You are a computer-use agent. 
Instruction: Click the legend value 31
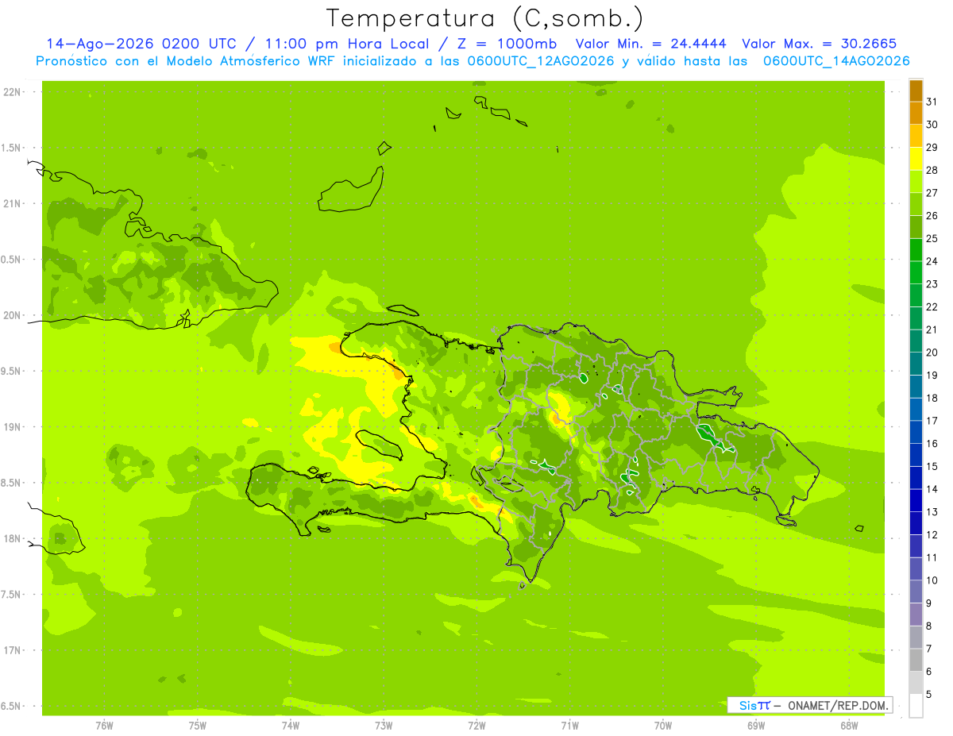tap(932, 102)
